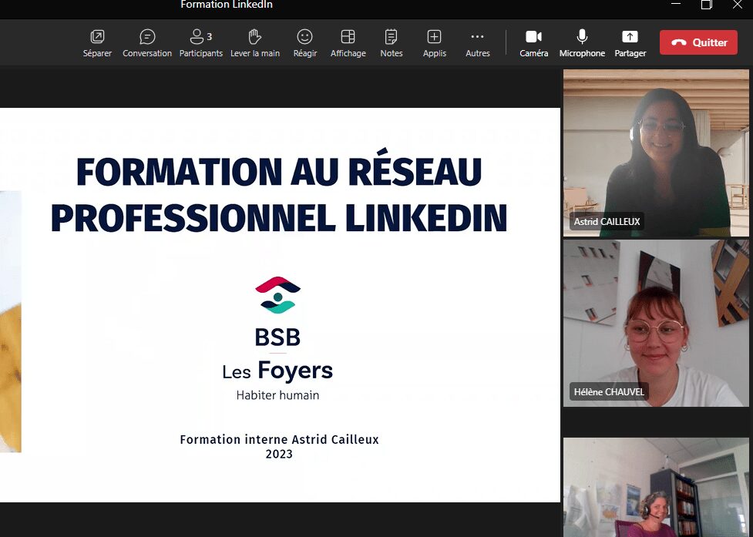Screen dimensions: 753x537
Task: Click the third participant's video thumbnail
Action: pyautogui.click(x=655, y=487)
